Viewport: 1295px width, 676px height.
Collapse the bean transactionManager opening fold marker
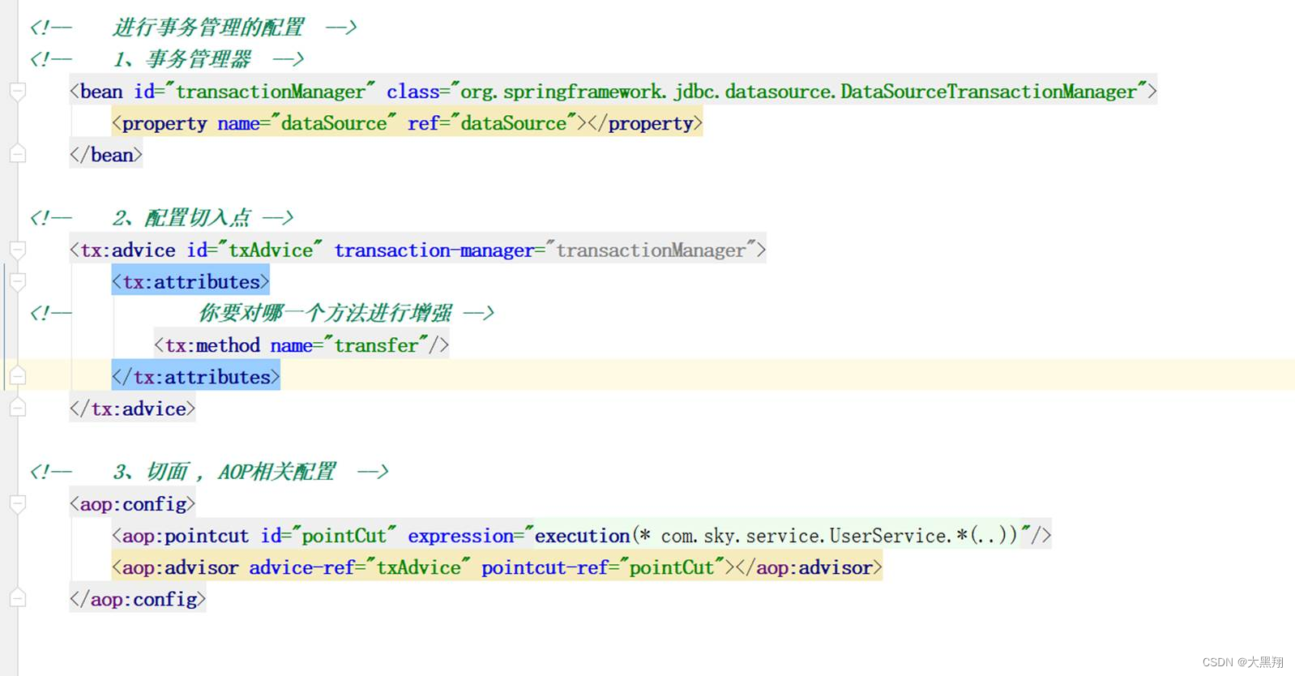click(x=18, y=91)
